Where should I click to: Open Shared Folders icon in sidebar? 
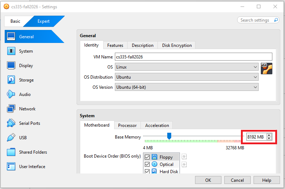tap(11, 152)
